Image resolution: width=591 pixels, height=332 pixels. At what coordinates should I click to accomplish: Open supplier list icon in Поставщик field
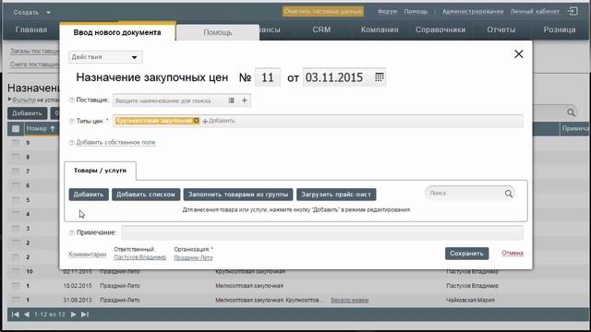232,101
